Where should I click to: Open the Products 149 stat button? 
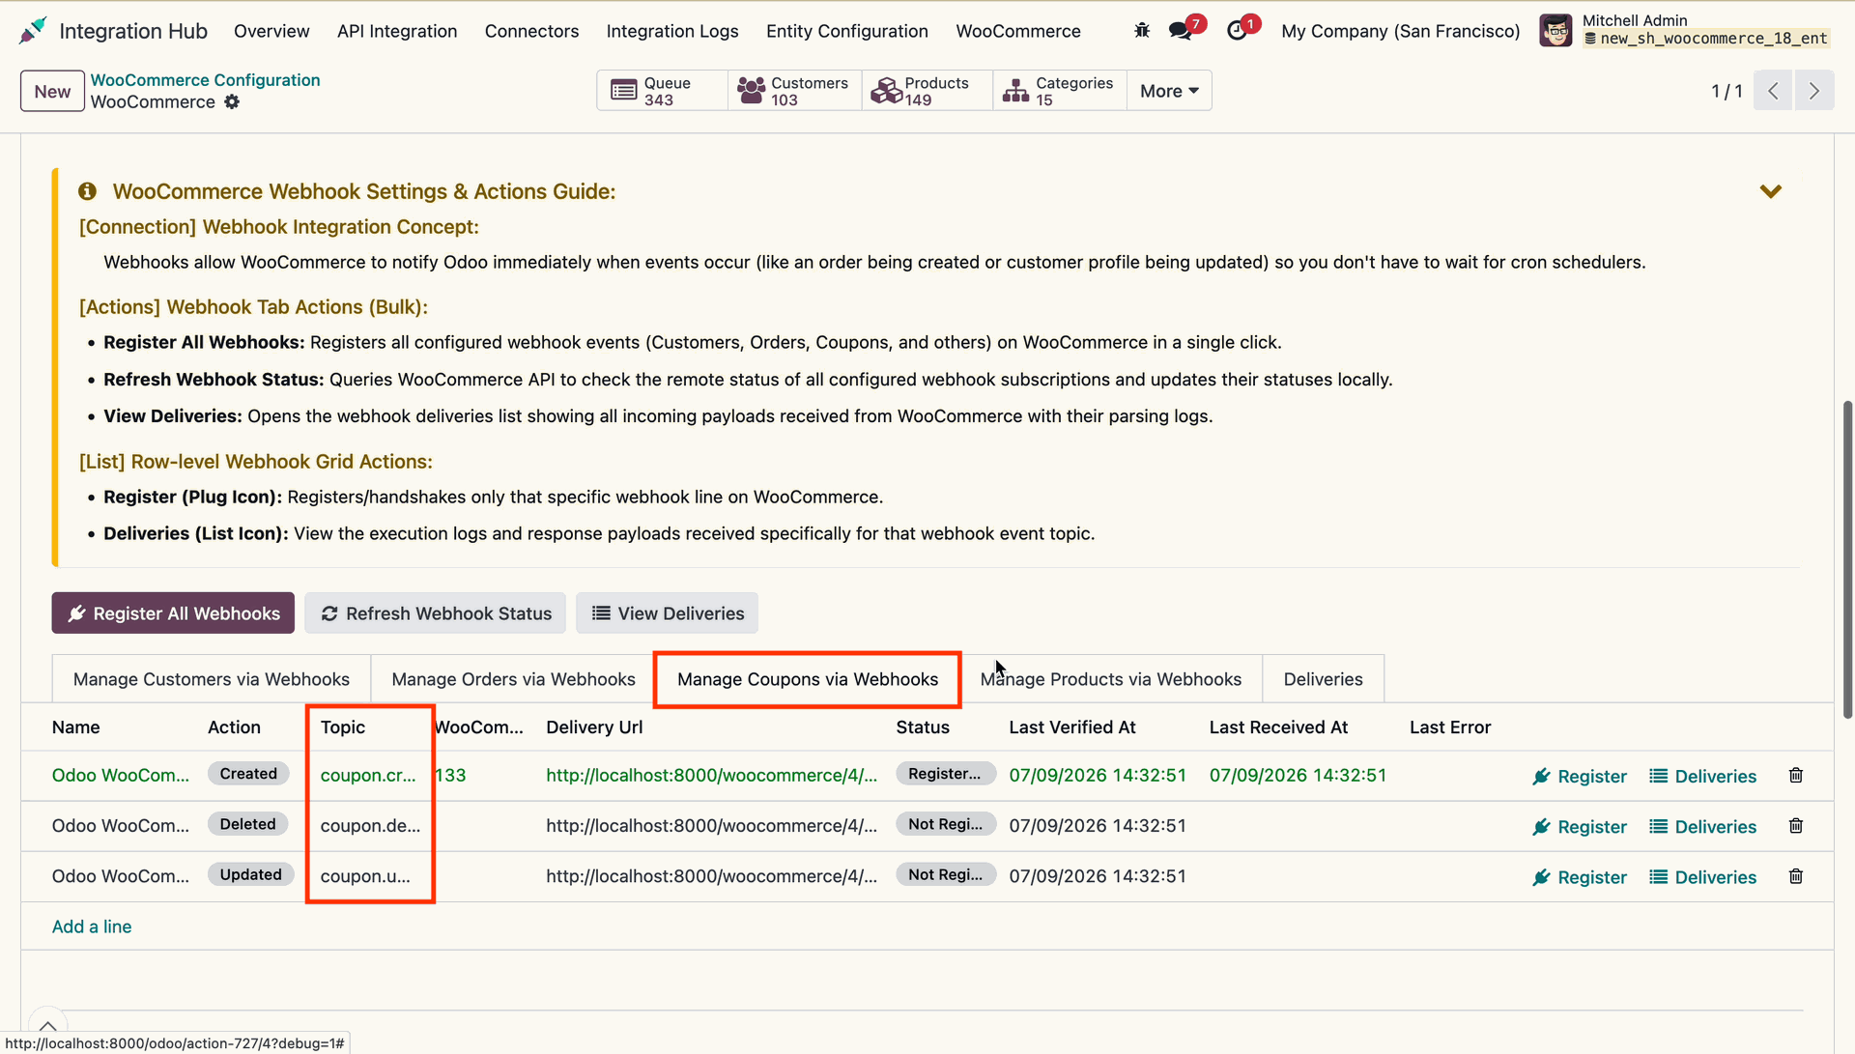point(927,91)
